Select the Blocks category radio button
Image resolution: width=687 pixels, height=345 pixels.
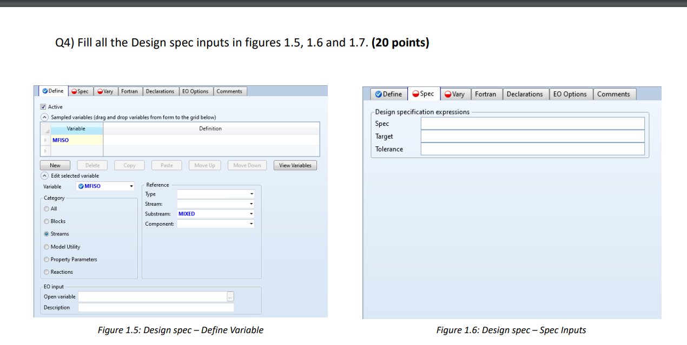(47, 221)
